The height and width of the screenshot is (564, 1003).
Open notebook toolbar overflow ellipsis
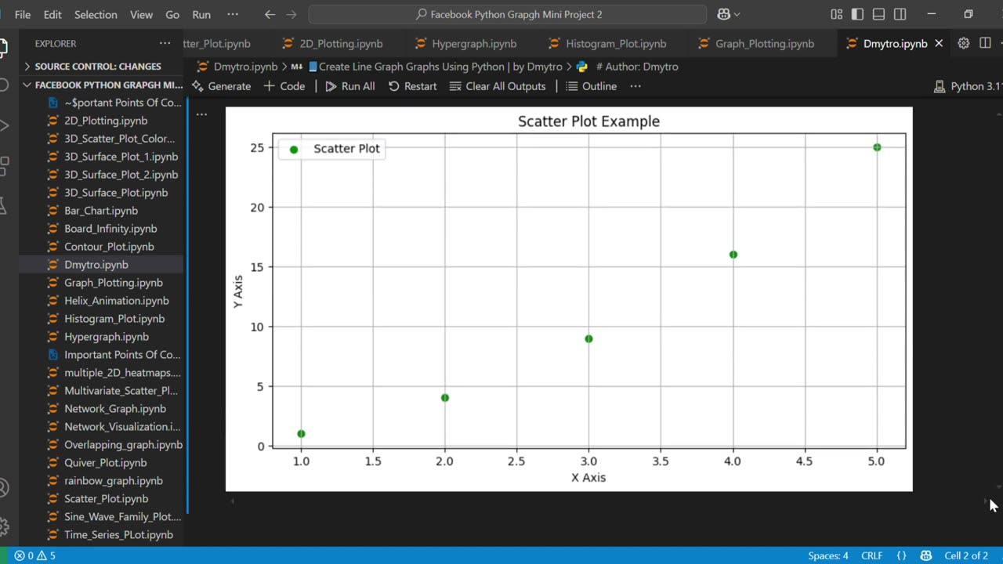635,86
